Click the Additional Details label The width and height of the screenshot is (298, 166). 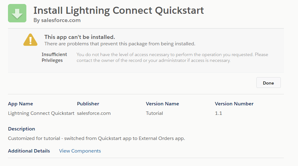tap(29, 151)
